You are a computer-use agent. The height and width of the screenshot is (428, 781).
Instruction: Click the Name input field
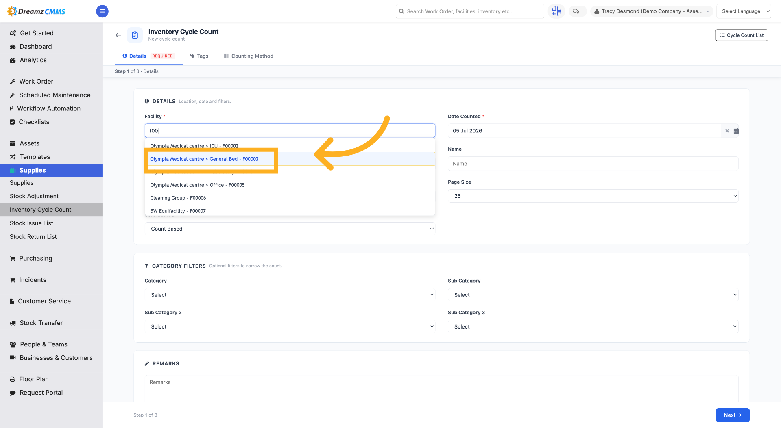[593, 164]
